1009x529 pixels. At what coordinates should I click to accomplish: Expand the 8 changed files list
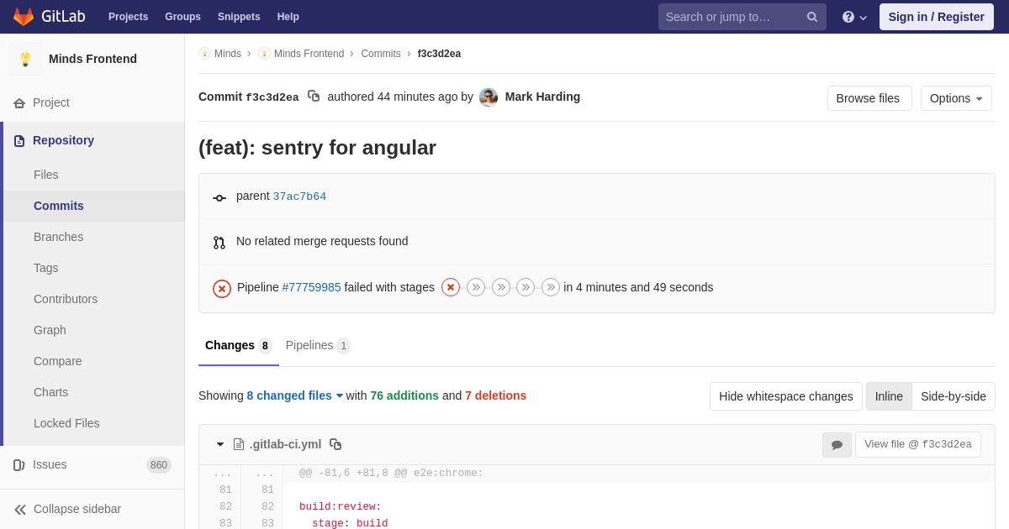pos(295,395)
